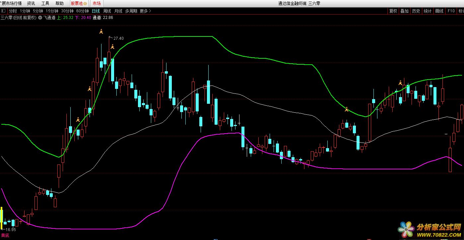The width and height of the screenshot is (464, 240).
Task: Click the 飞通道 indicator name
Action: [x=49, y=18]
